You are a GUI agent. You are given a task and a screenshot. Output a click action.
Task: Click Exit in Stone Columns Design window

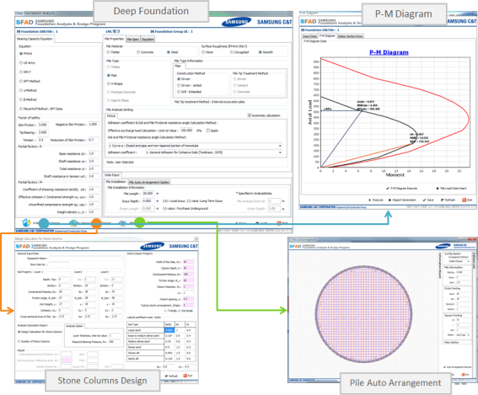click(x=188, y=376)
